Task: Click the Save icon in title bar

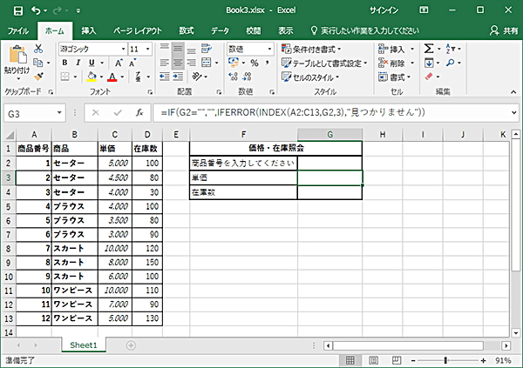Action: [x=17, y=10]
